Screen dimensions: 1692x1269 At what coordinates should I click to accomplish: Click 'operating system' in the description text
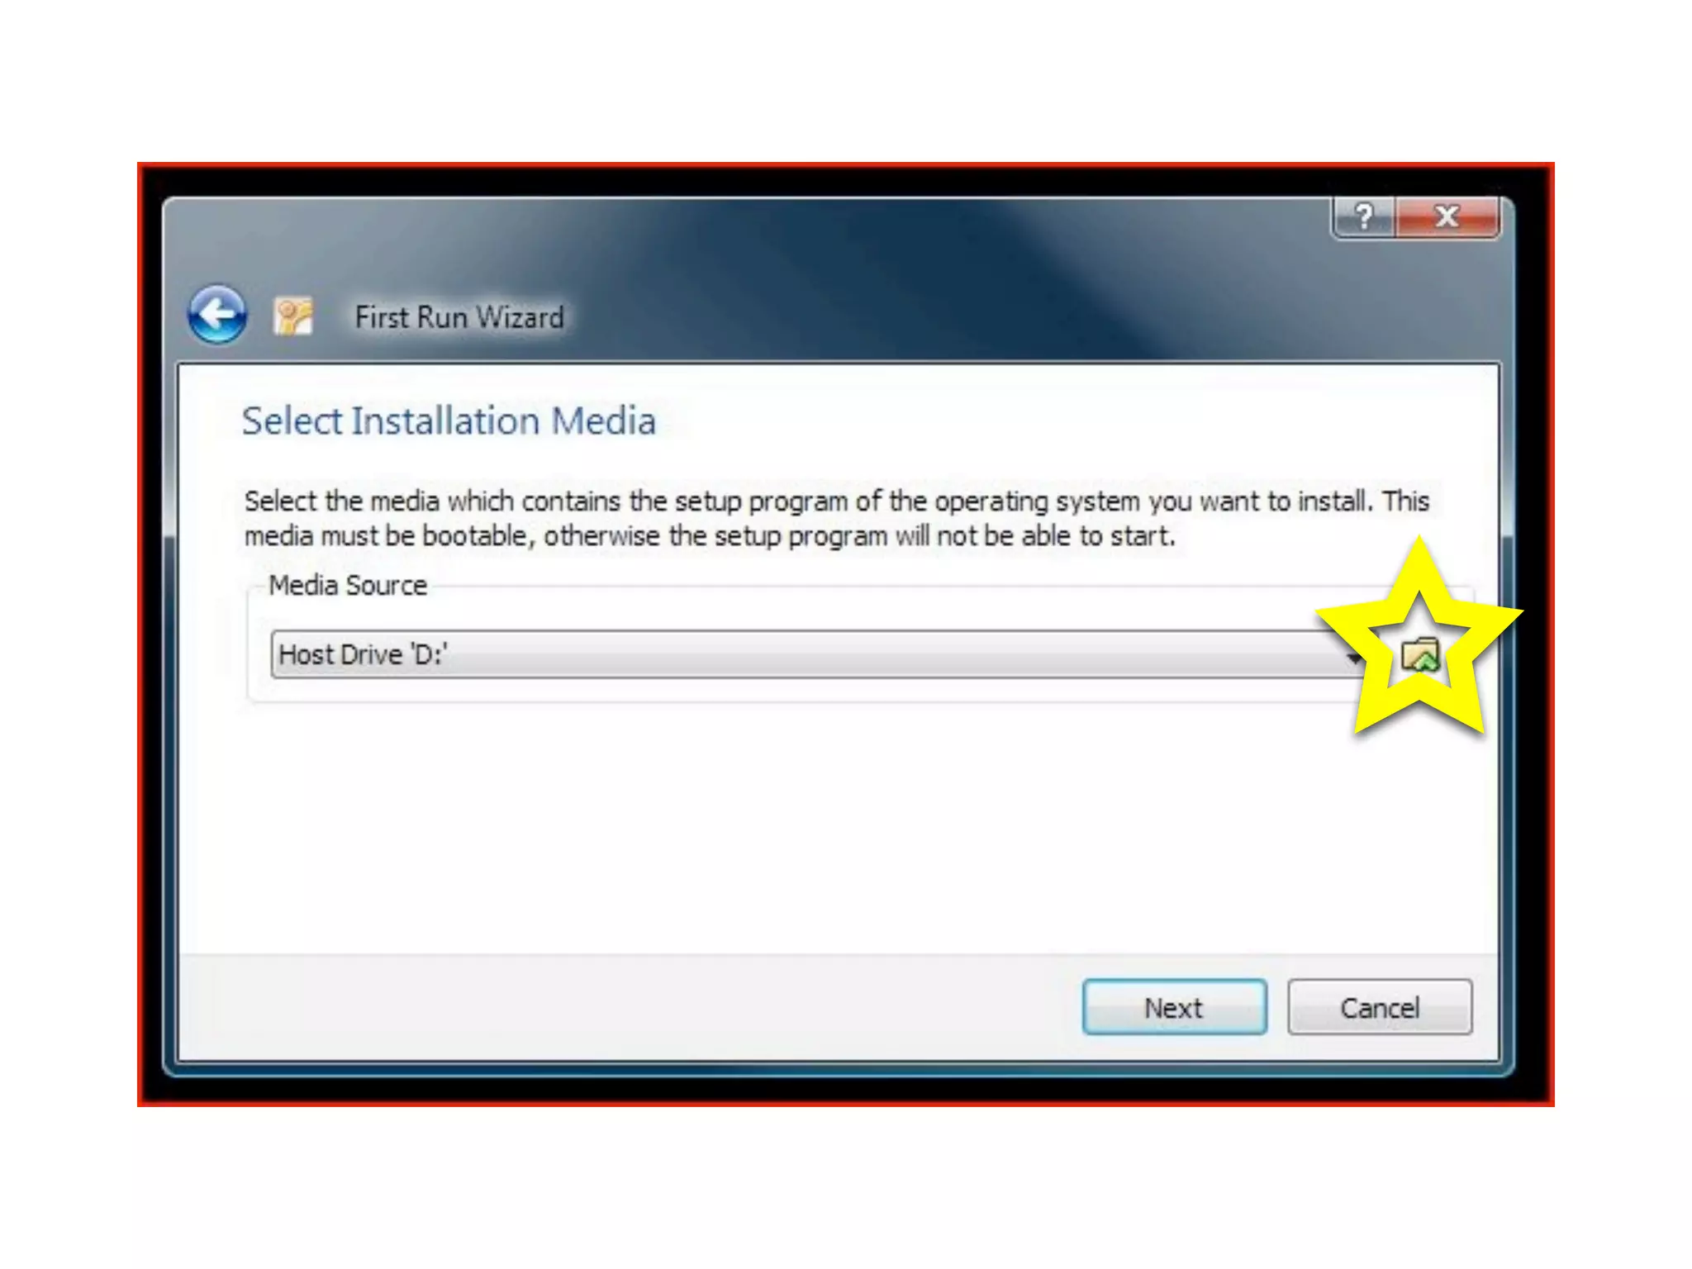[x=1037, y=501]
